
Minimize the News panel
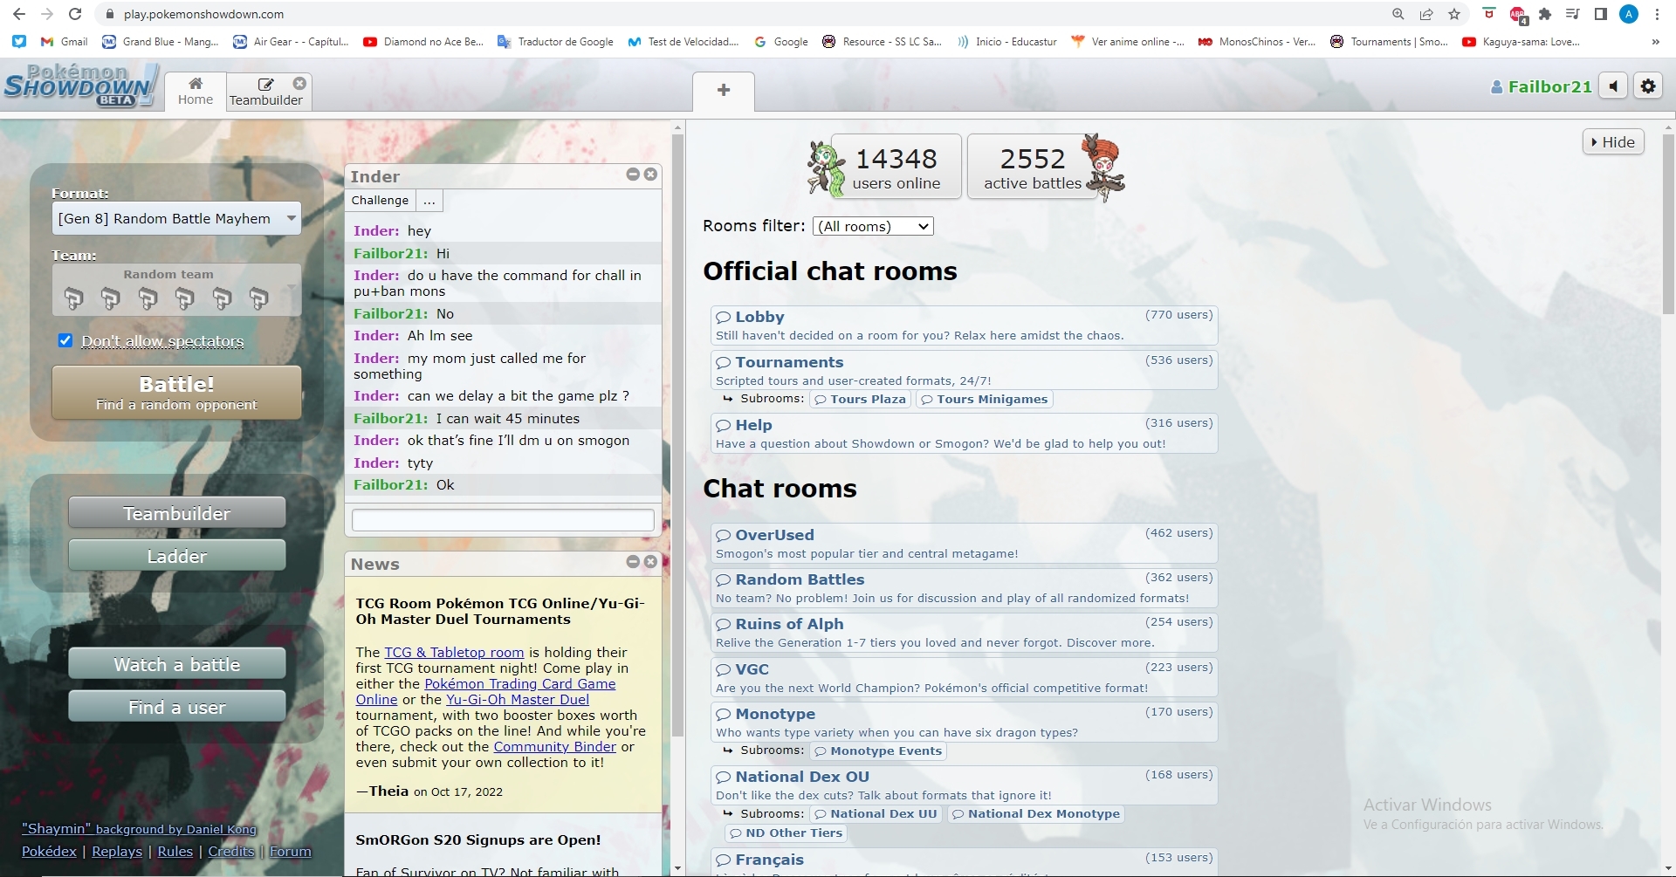tap(633, 562)
